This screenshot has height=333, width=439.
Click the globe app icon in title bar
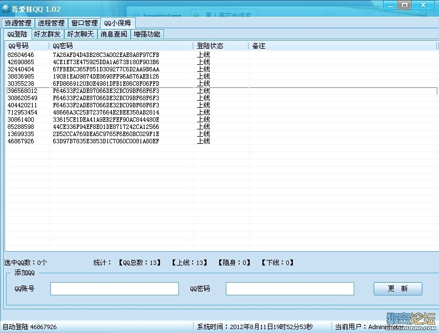[x=6, y=9]
